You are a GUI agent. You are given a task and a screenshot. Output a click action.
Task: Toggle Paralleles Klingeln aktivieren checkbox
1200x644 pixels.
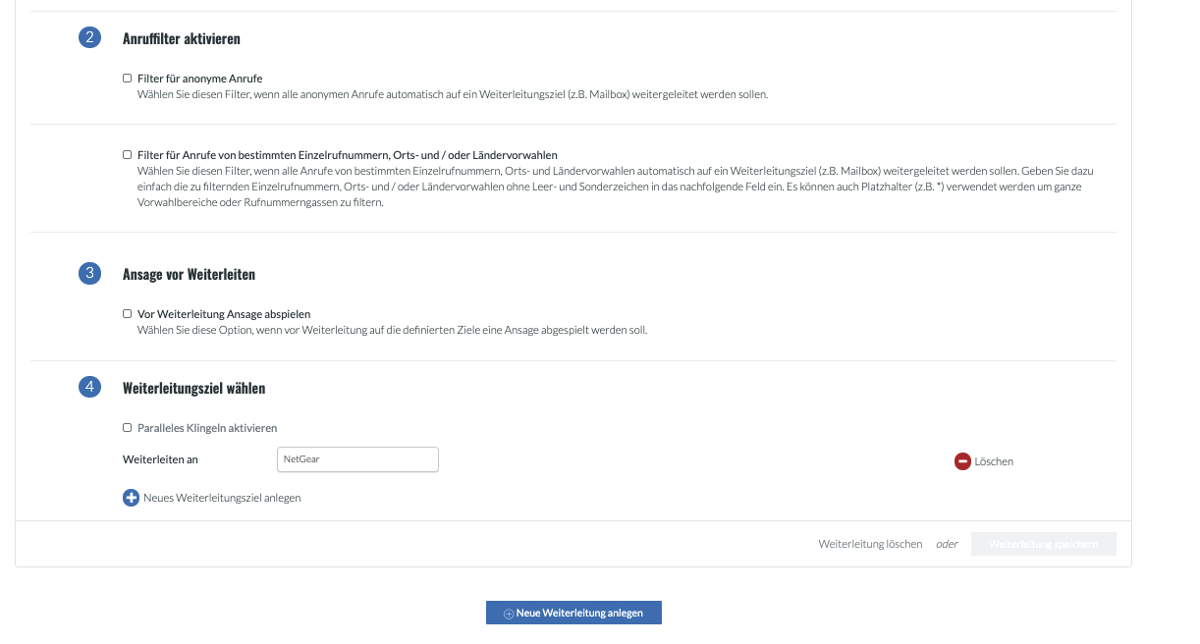(x=128, y=428)
